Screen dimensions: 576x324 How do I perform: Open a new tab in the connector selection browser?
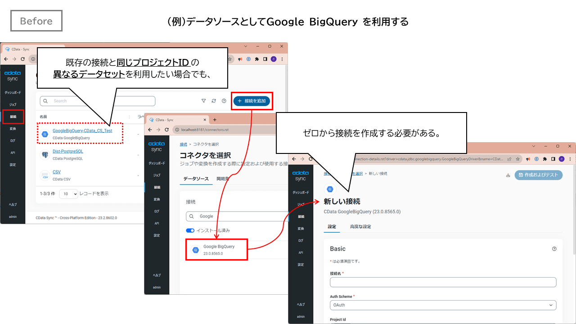215,120
